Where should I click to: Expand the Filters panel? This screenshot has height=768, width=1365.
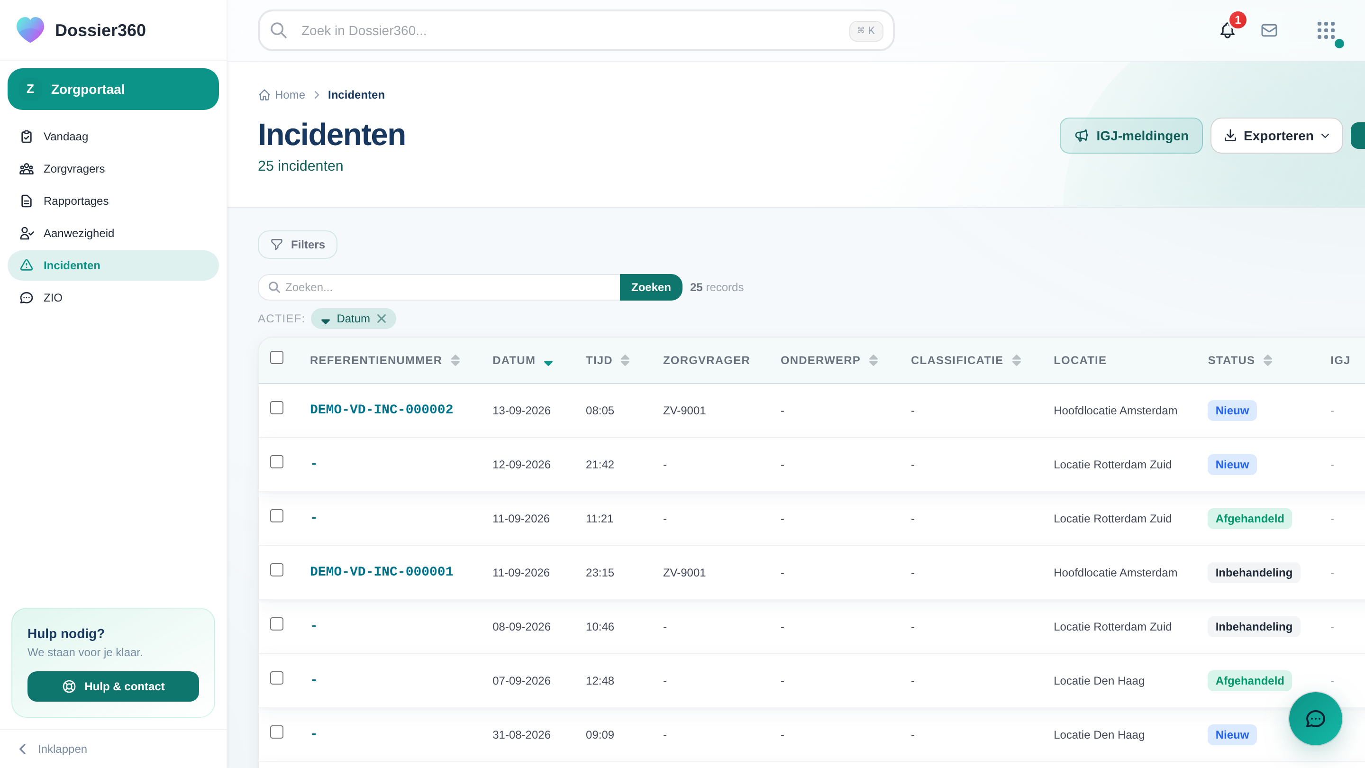297,244
